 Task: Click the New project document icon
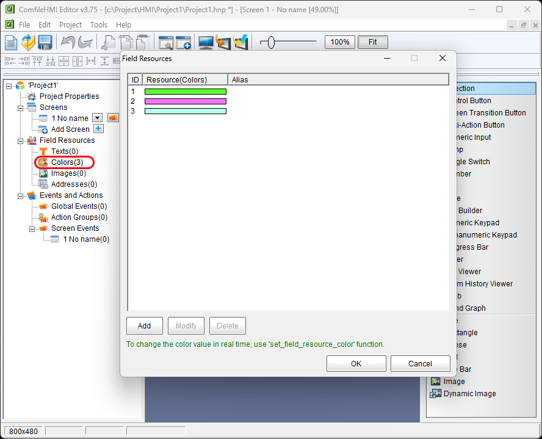coord(12,42)
